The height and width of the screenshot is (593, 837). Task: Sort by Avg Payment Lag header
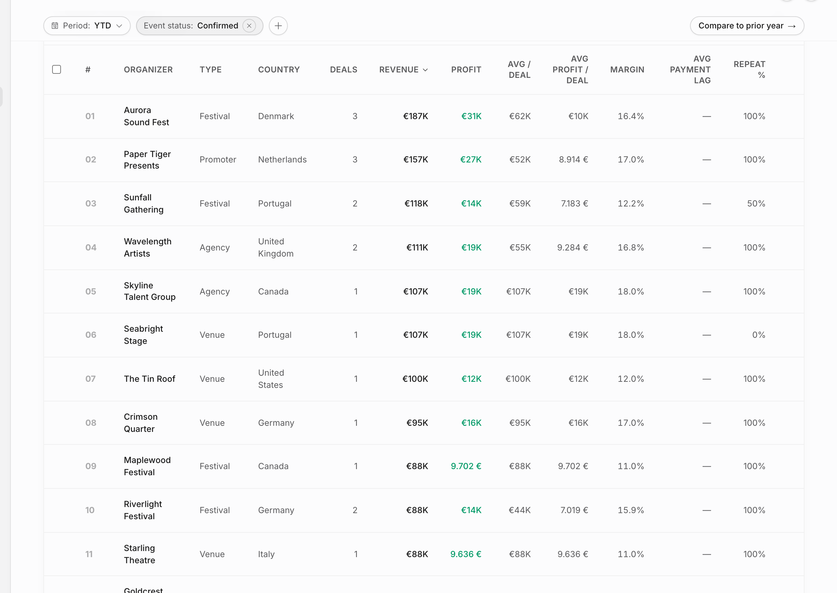coord(690,69)
